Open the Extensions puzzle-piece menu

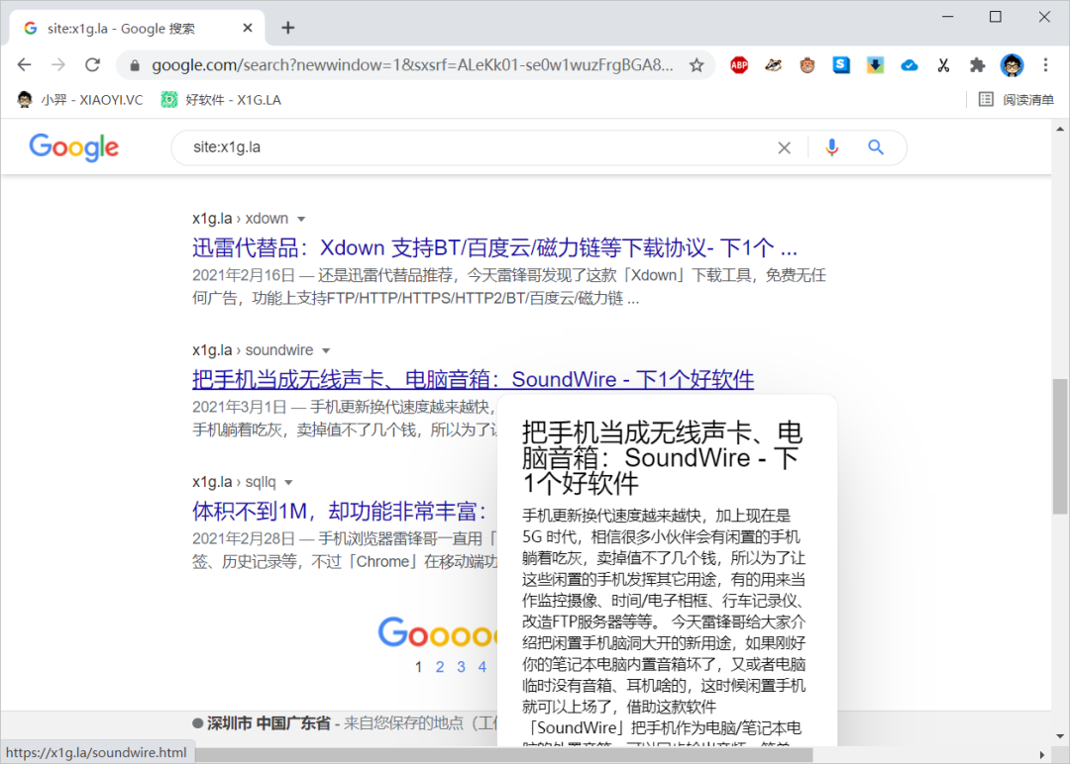[978, 65]
